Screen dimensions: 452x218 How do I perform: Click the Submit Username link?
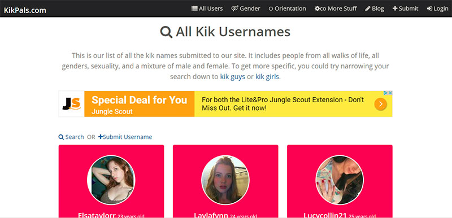click(x=125, y=137)
